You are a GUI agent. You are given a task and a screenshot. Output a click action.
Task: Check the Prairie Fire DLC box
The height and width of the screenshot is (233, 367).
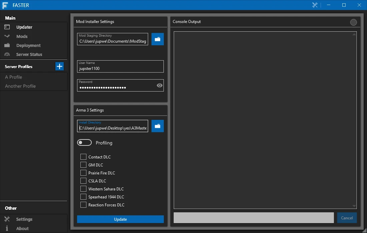[x=83, y=173]
